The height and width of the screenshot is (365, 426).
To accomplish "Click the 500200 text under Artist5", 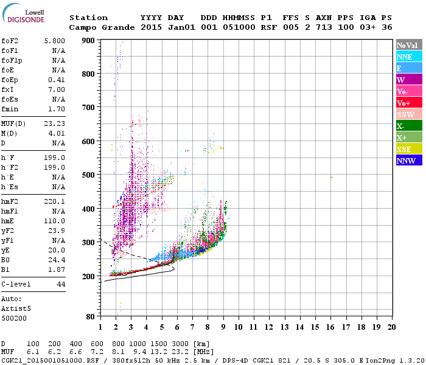I will (x=14, y=318).
